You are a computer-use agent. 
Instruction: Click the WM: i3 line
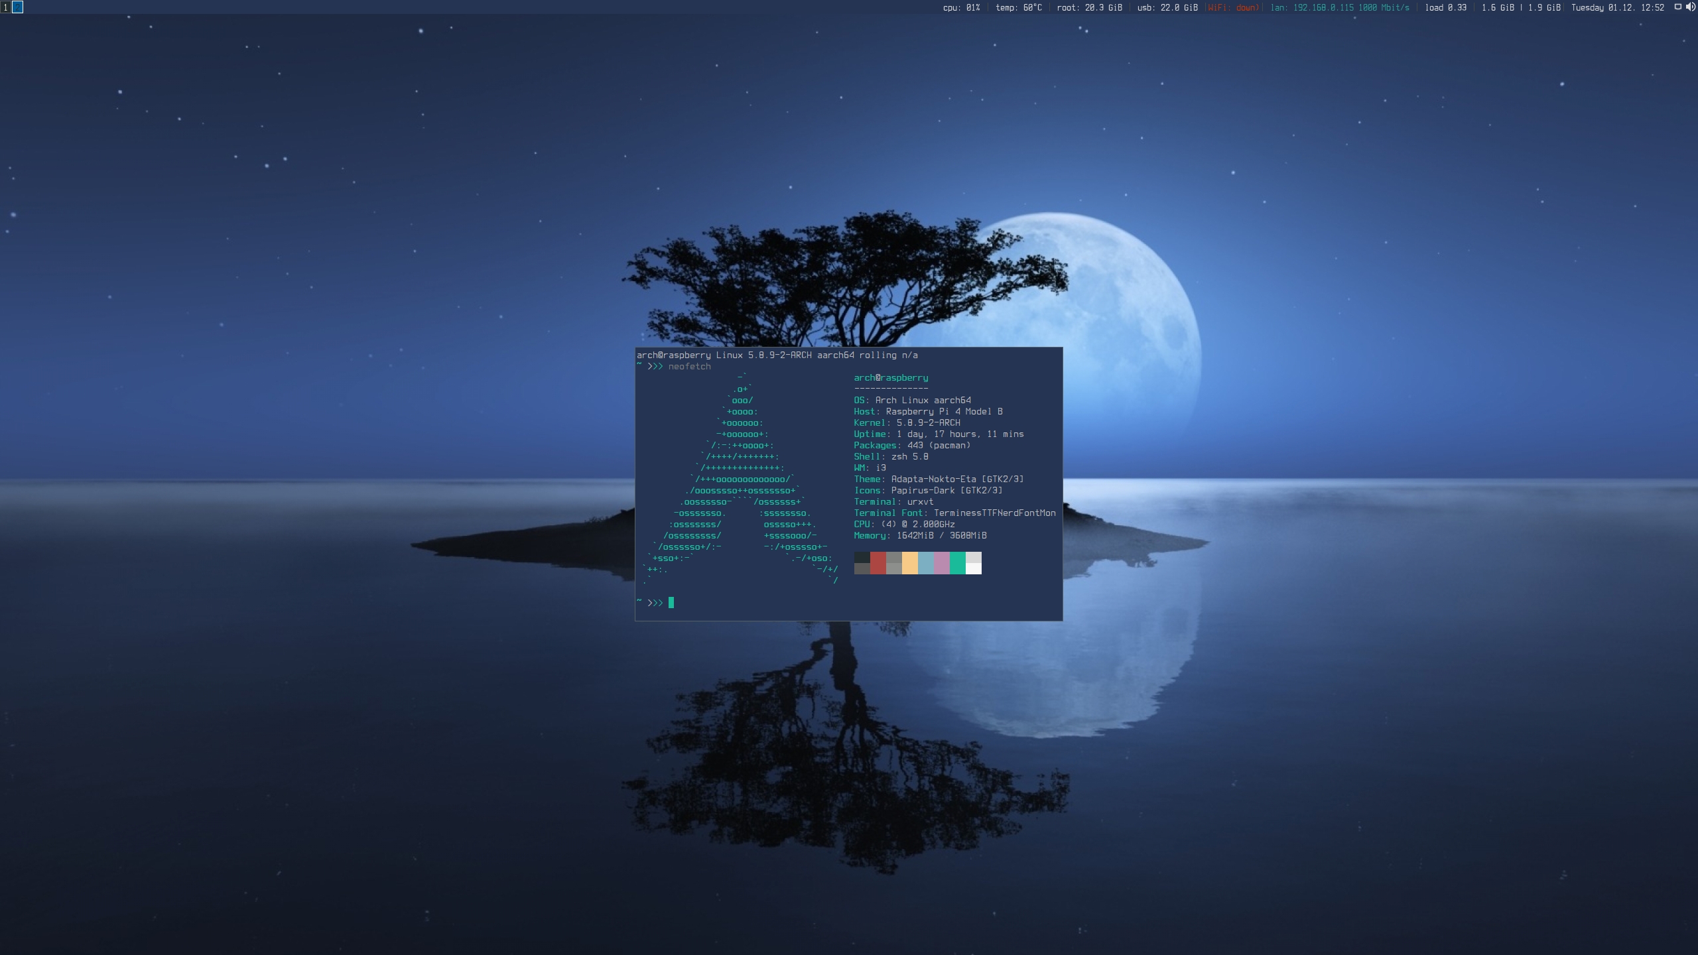click(x=870, y=468)
